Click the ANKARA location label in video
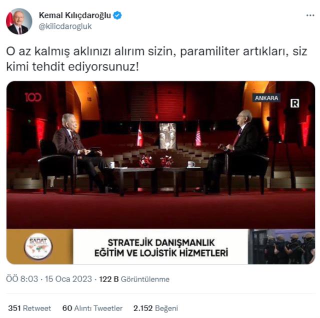The image size is (320, 318). (266, 98)
